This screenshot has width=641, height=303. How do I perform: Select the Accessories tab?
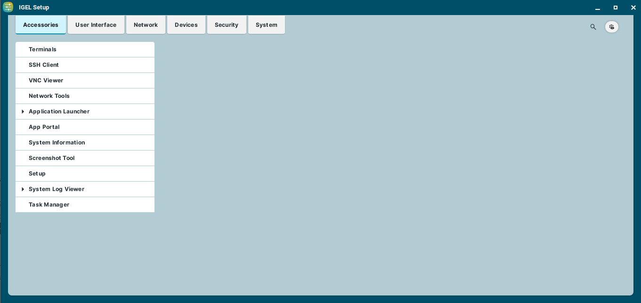[41, 25]
